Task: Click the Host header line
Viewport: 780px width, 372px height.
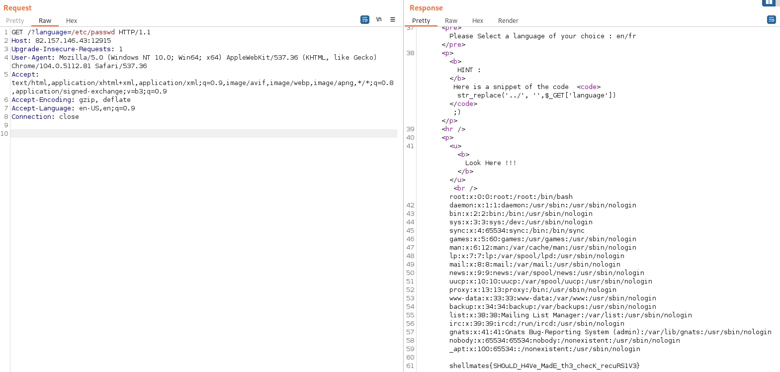Action: [x=61, y=41]
